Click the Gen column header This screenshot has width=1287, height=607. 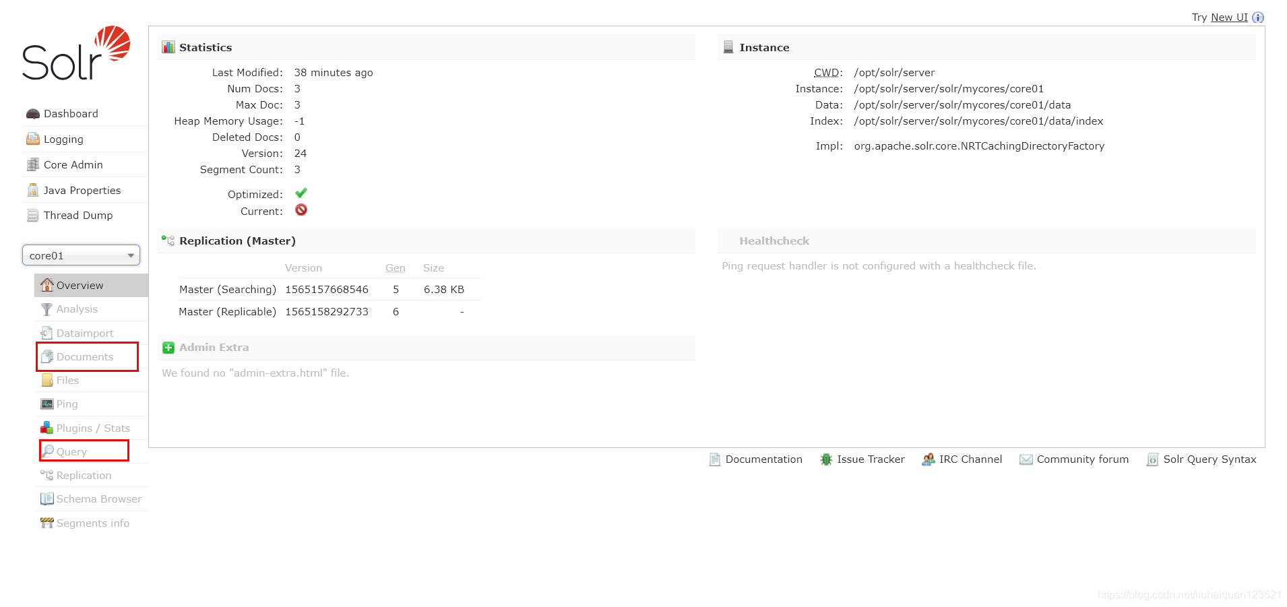point(396,268)
